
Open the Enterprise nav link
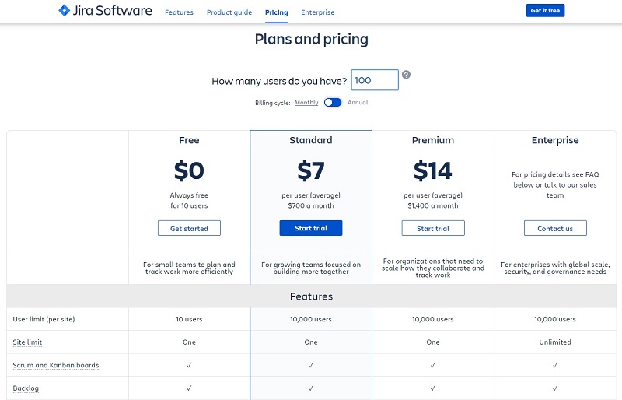coord(318,12)
